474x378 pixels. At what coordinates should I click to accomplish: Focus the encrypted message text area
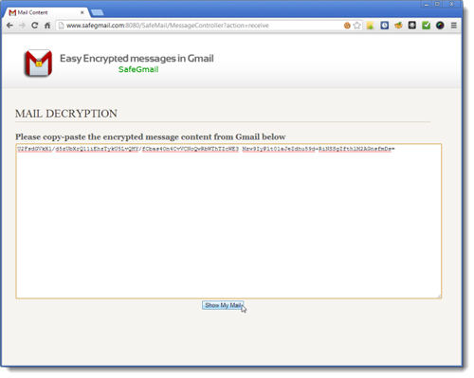click(x=228, y=221)
